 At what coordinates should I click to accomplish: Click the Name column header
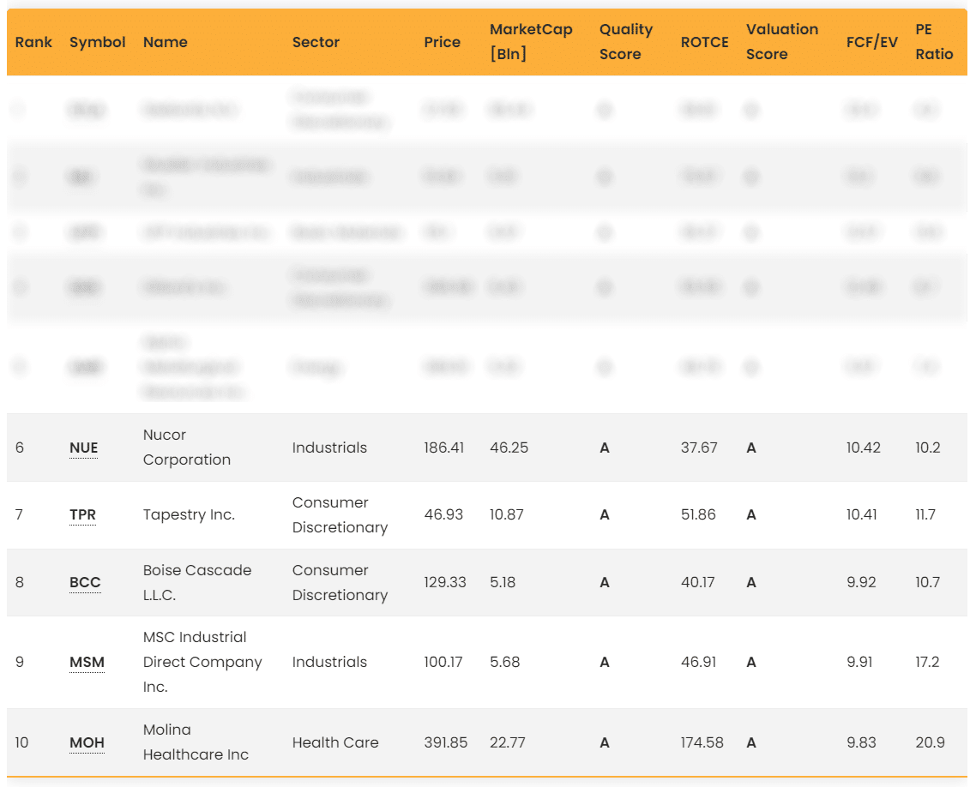[165, 42]
